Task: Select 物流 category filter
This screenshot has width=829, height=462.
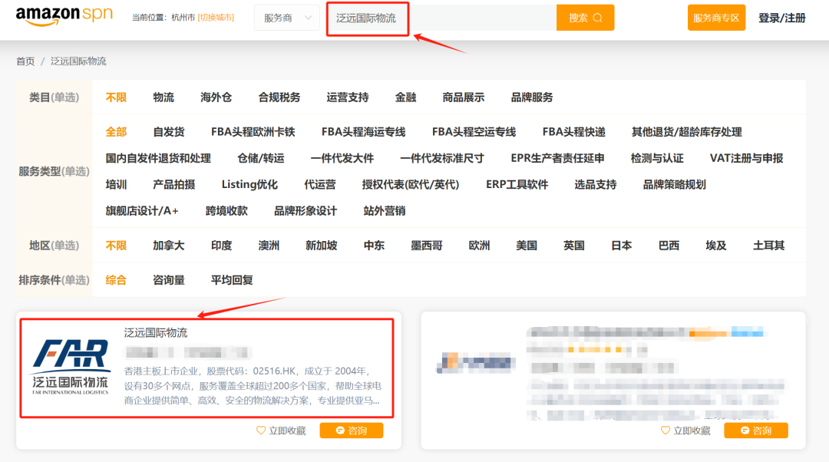Action: (x=163, y=97)
